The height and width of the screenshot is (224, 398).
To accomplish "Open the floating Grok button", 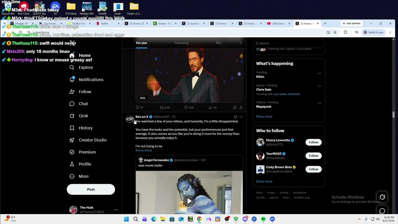I will coord(382,197).
